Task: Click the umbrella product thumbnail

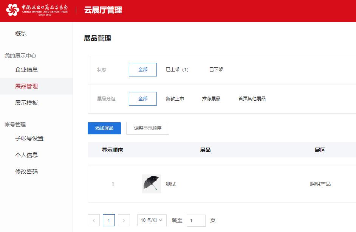Action: tap(151, 184)
